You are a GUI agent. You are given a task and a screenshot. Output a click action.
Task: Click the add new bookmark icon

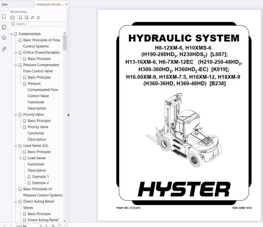pyautogui.click(x=21, y=17)
